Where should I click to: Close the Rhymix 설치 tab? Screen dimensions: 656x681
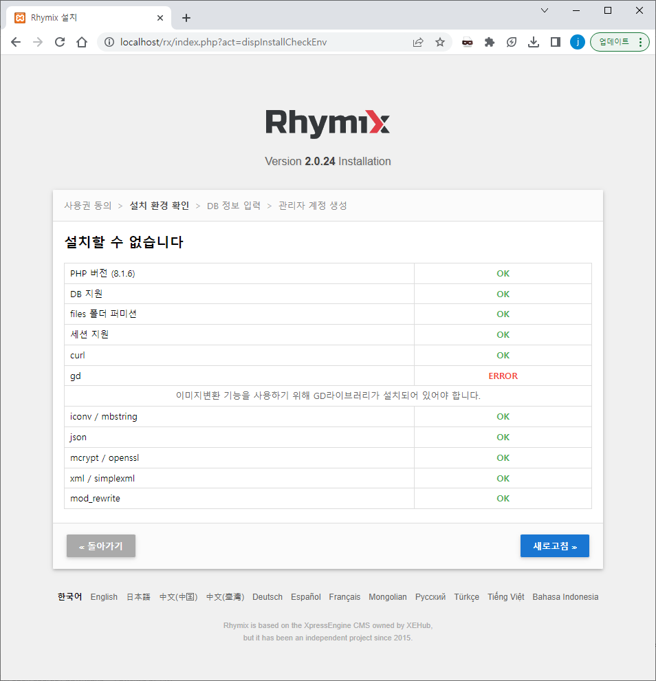click(x=160, y=18)
